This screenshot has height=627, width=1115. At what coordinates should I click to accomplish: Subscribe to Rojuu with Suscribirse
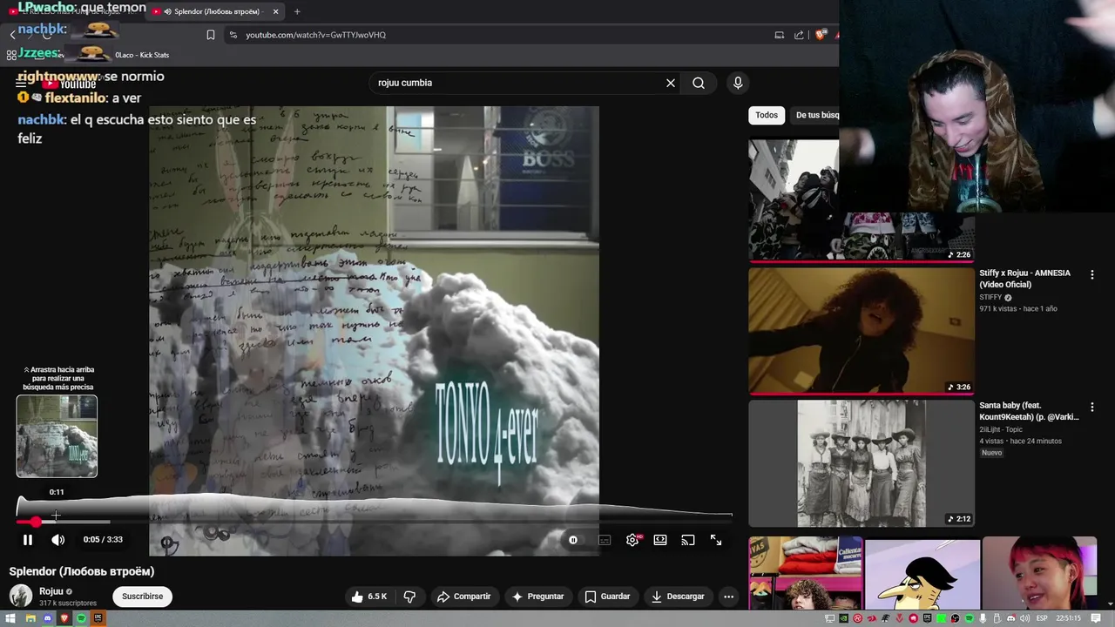tap(142, 597)
